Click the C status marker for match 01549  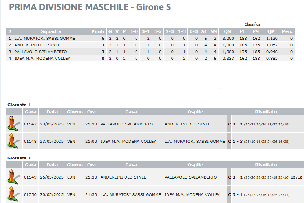pyautogui.click(x=229, y=177)
